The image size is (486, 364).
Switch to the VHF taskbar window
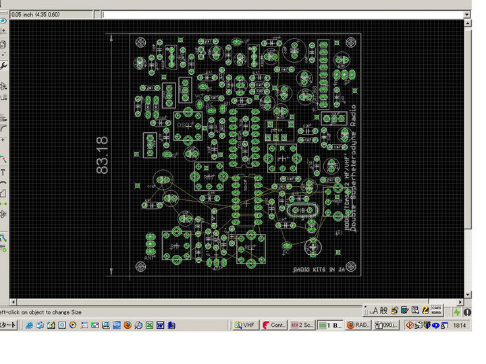coord(246,326)
